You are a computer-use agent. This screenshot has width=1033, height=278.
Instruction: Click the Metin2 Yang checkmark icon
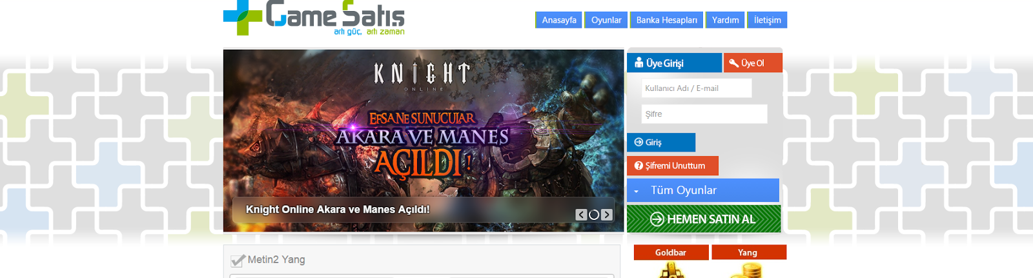coord(238,260)
